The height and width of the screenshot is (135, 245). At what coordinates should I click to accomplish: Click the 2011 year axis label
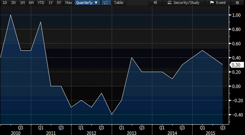[51, 133]
